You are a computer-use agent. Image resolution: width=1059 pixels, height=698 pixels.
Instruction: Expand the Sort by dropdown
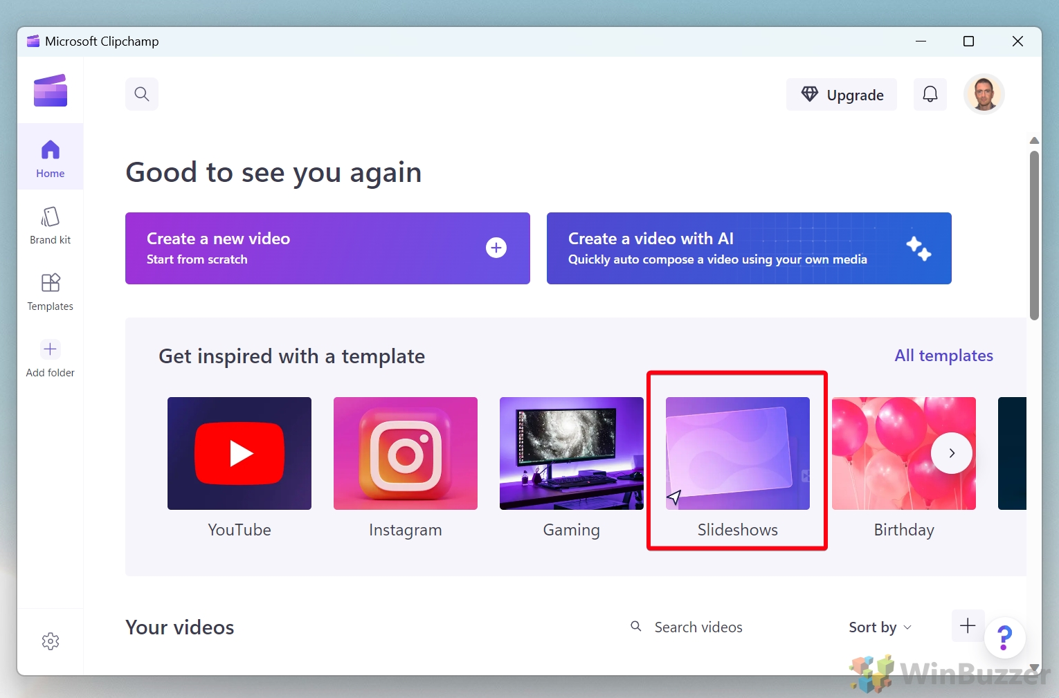(x=880, y=627)
